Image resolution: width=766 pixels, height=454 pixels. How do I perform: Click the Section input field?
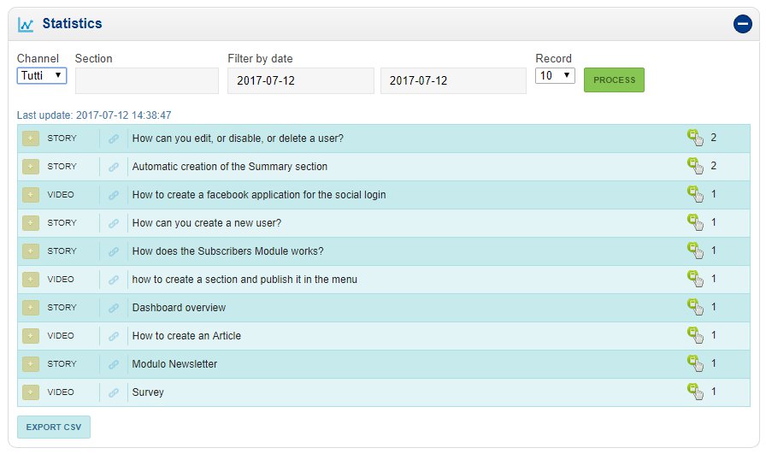pos(147,81)
